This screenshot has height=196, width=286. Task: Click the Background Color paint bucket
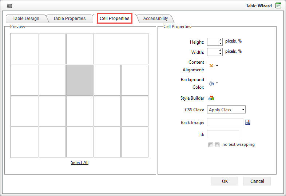pos(211,83)
